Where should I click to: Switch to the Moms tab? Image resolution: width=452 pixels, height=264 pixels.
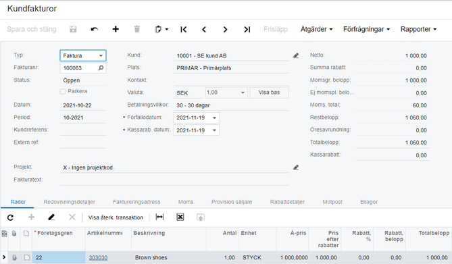pos(186,202)
